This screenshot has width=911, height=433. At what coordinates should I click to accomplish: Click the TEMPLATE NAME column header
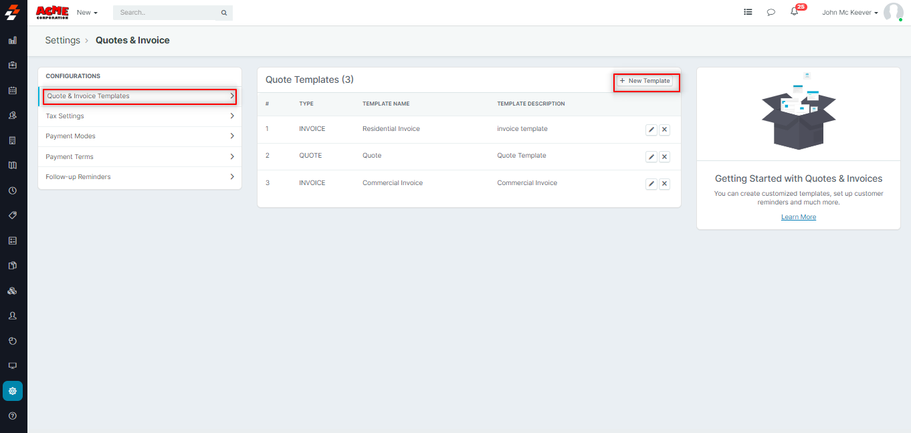click(x=386, y=104)
